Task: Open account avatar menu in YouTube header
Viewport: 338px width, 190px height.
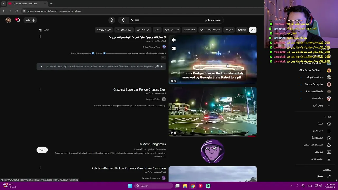Action: point(8,20)
